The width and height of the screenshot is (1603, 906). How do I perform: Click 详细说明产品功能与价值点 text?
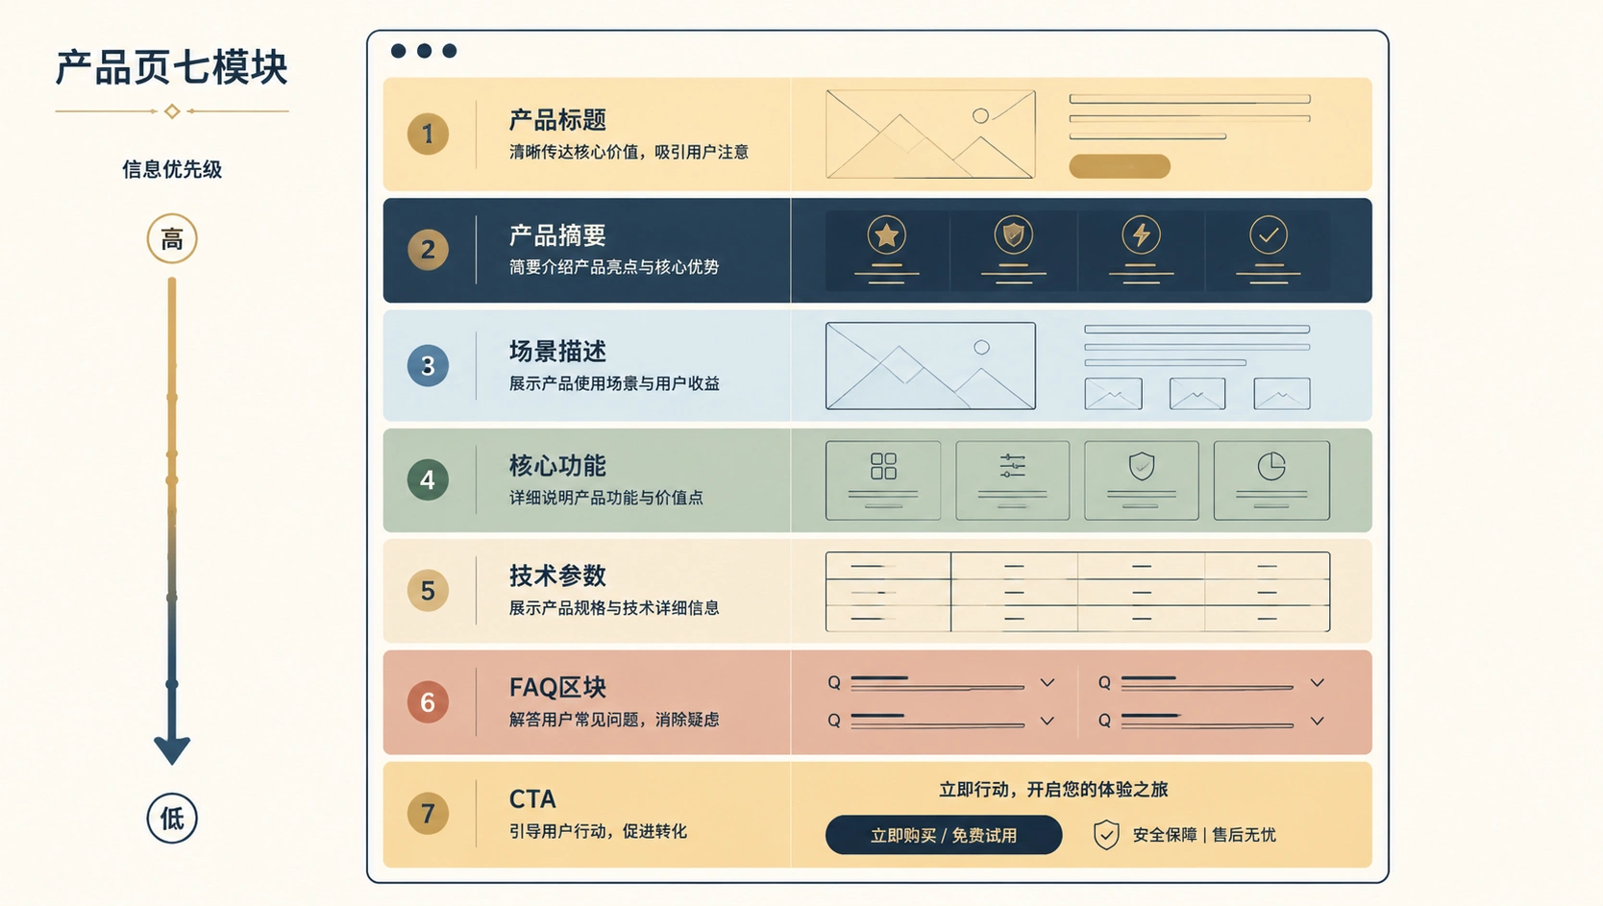click(x=605, y=498)
